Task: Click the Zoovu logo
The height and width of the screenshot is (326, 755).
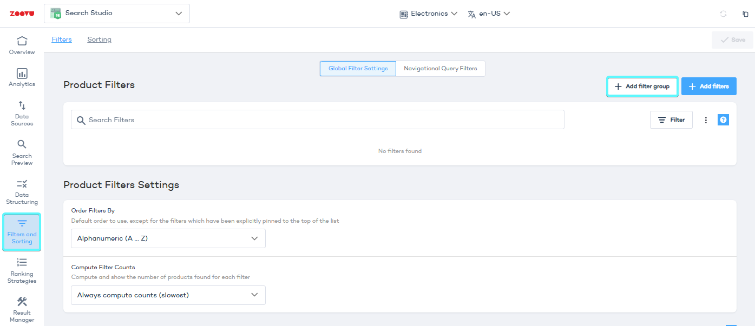Action: (22, 13)
